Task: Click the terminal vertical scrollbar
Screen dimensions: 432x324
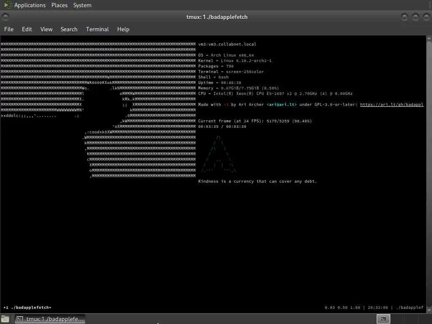Action: click(429, 174)
